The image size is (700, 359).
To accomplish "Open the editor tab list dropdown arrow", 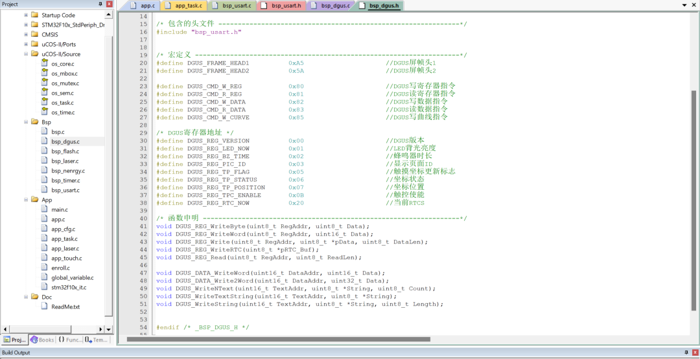I will (x=685, y=5).
